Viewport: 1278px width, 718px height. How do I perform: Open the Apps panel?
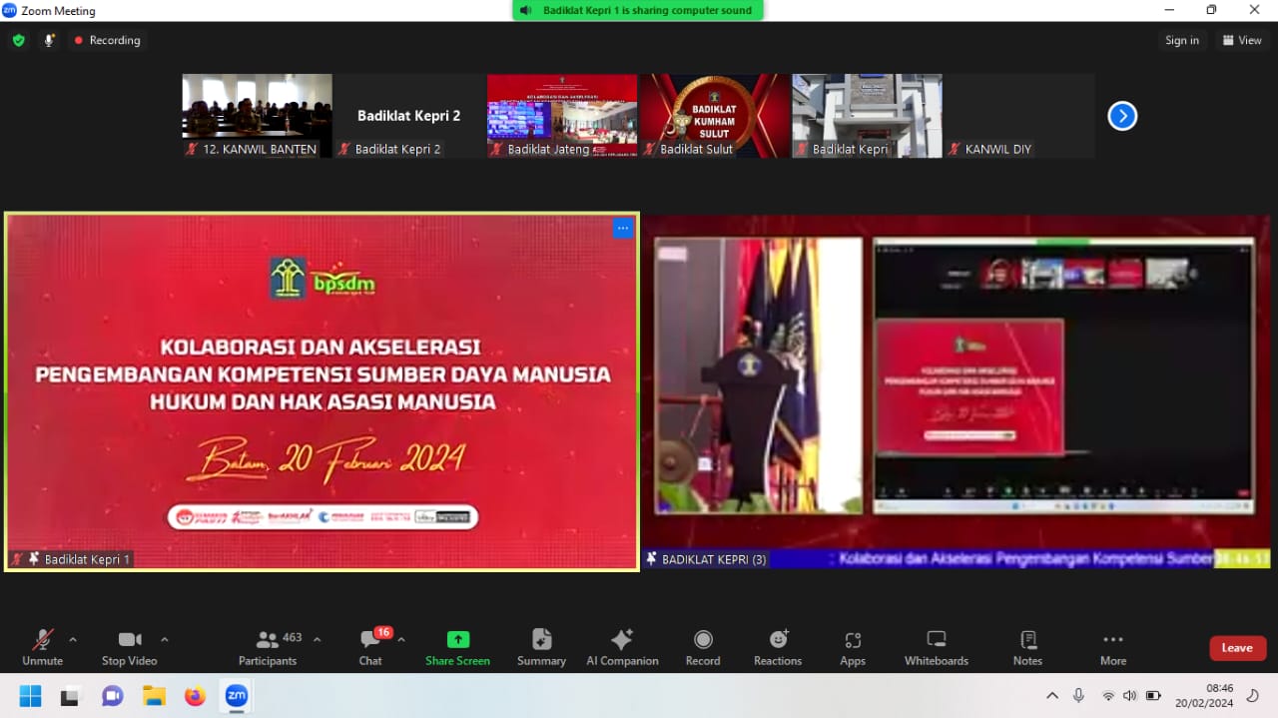pos(853,647)
